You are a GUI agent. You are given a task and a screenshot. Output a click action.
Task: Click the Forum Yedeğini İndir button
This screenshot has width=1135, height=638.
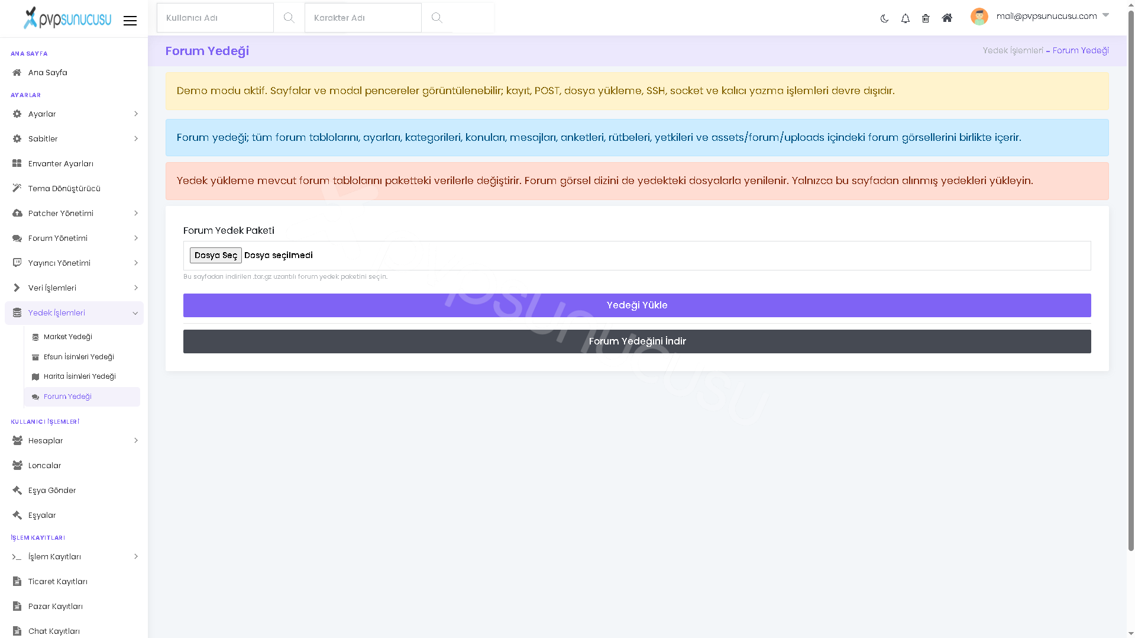pos(637,341)
